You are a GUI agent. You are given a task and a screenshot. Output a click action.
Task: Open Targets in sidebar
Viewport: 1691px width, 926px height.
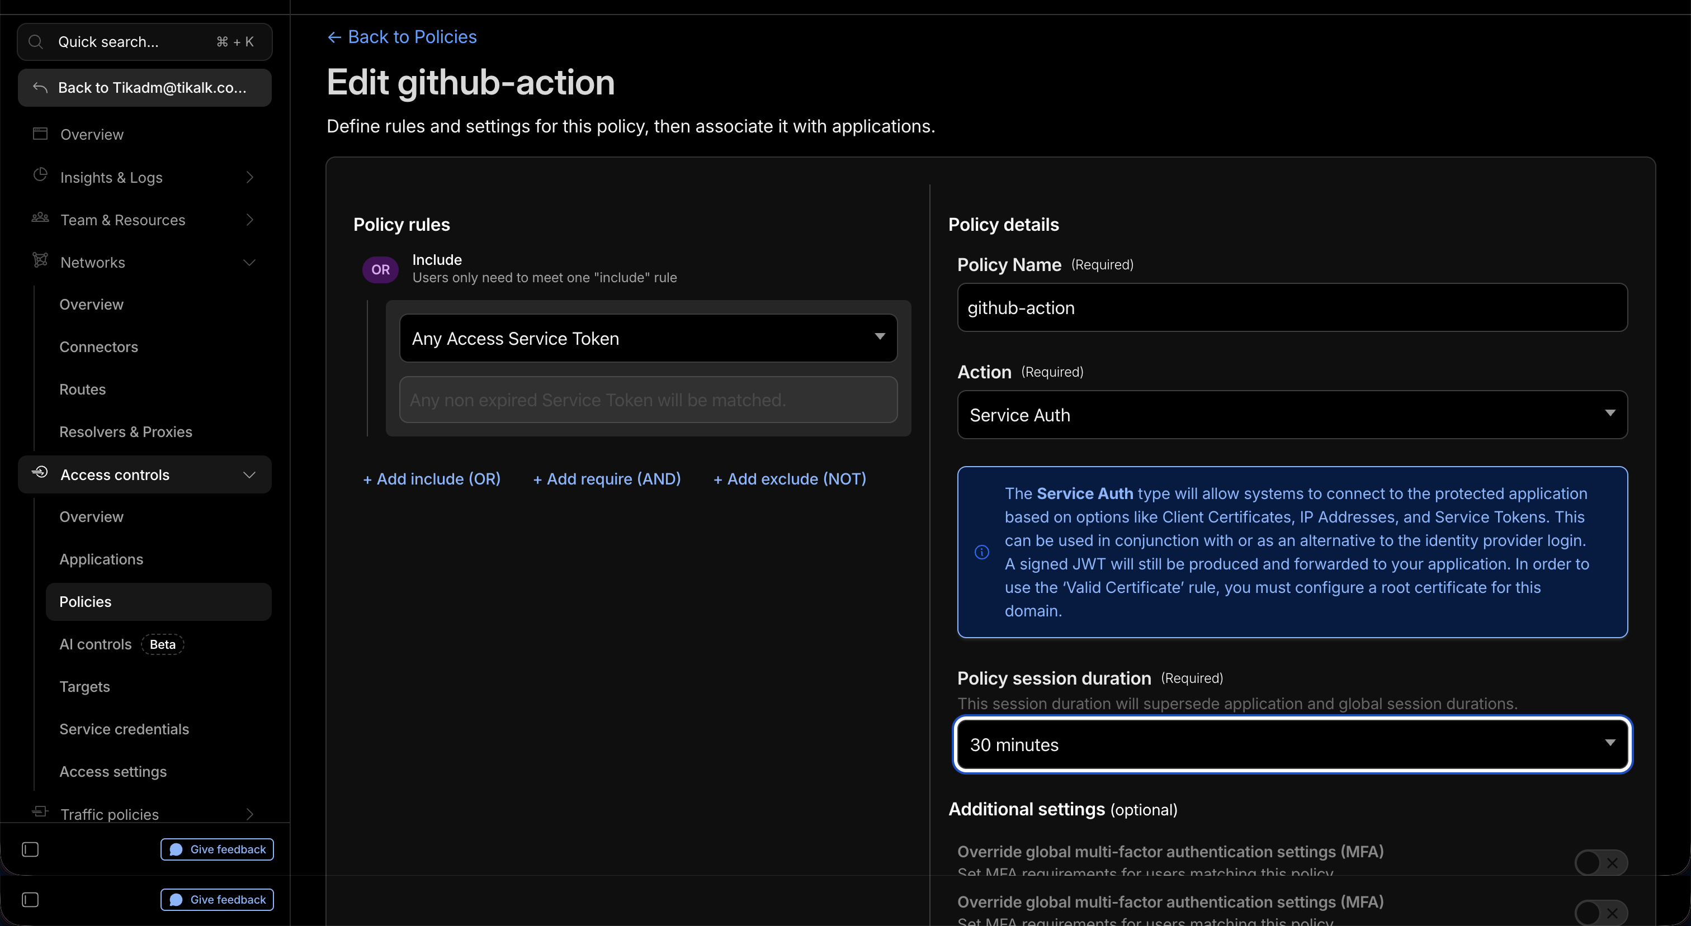click(x=84, y=687)
